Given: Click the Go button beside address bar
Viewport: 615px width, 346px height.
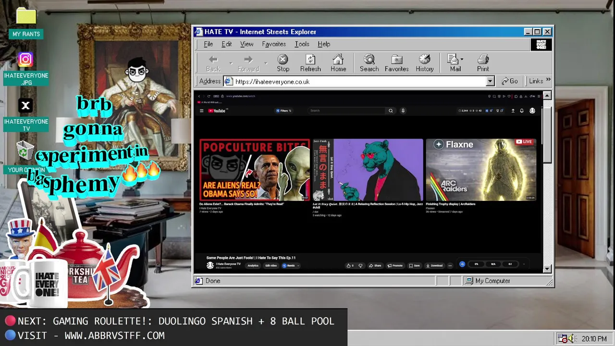Looking at the screenshot, I should point(510,81).
